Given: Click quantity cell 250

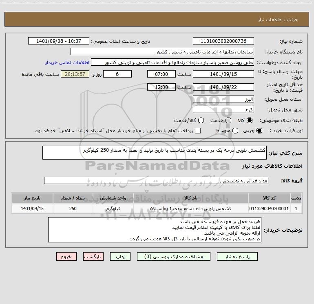Looking at the screenshot, I should pos(73,209).
